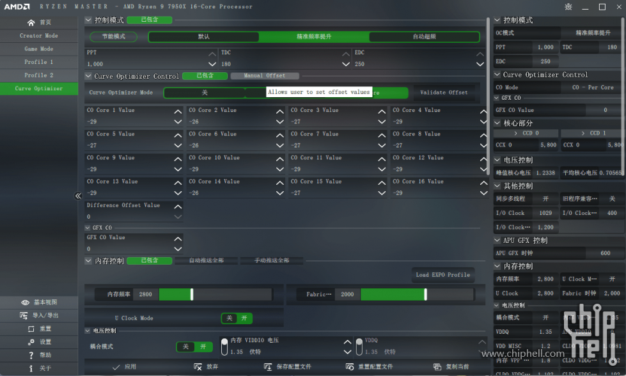The width and height of the screenshot is (626, 376).
Task: Switch to Creator Mode
Action: click(39, 36)
